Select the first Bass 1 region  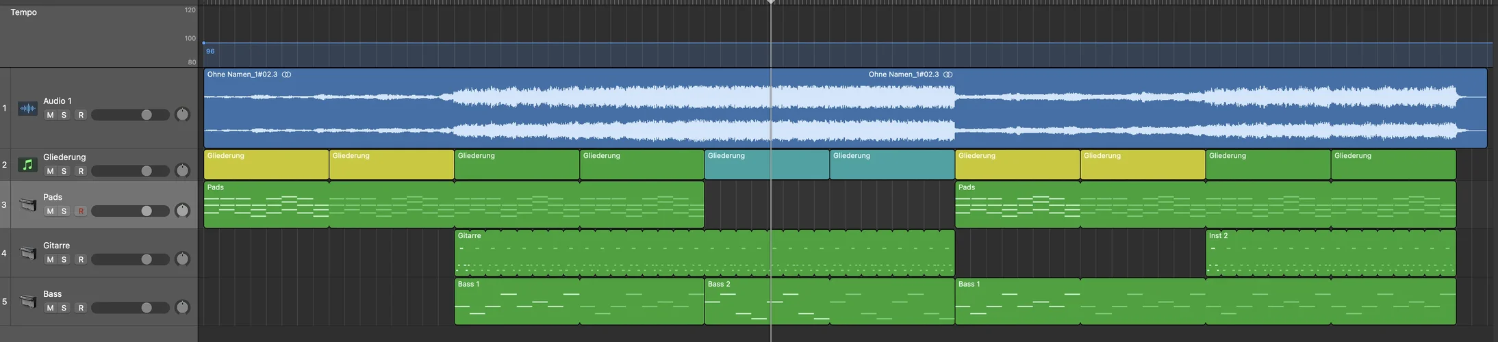pyautogui.click(x=579, y=302)
